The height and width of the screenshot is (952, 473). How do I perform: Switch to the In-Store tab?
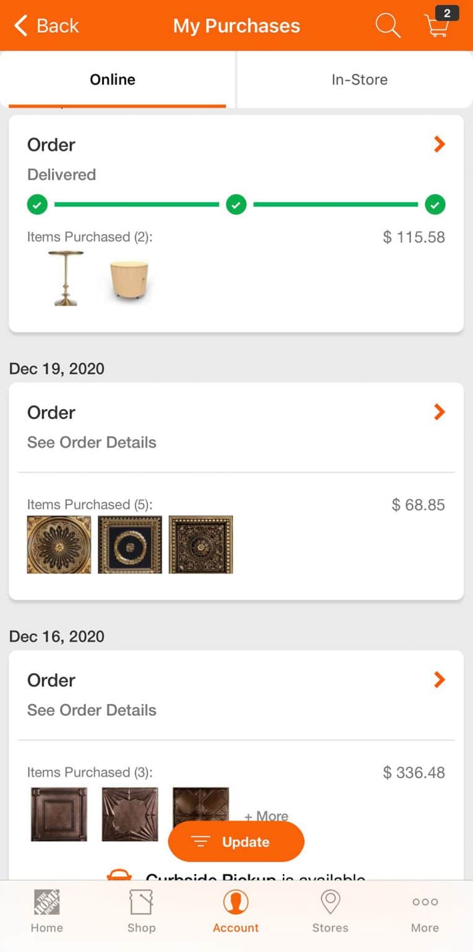359,79
